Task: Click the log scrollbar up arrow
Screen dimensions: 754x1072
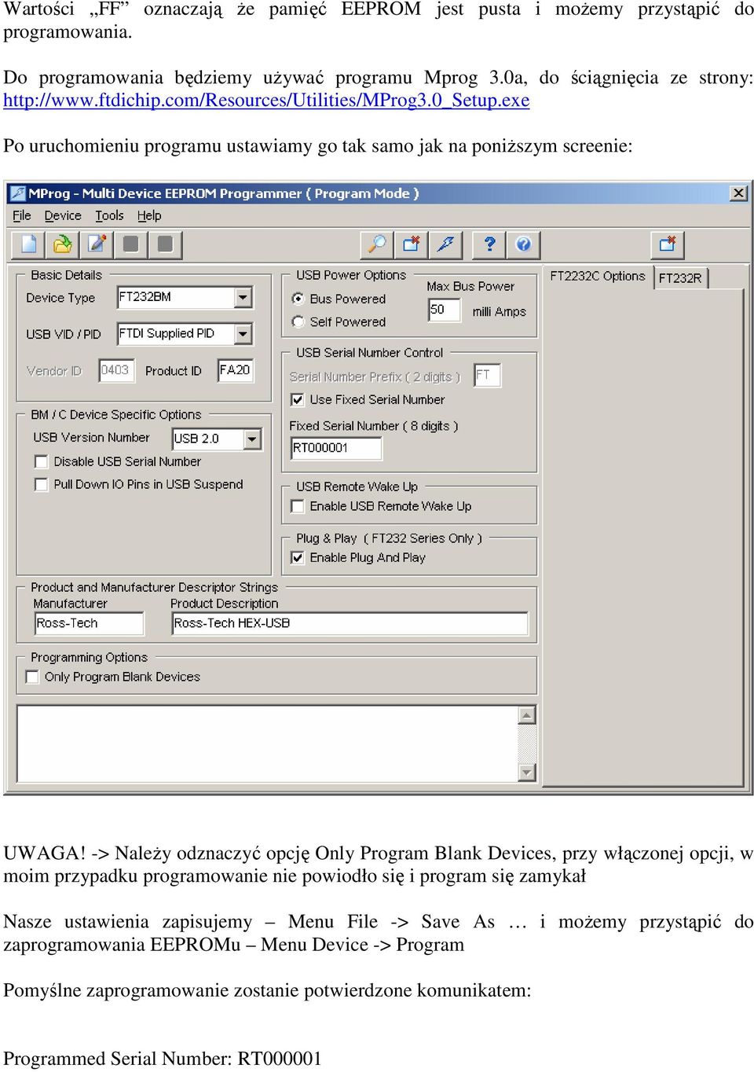Action: point(527,714)
